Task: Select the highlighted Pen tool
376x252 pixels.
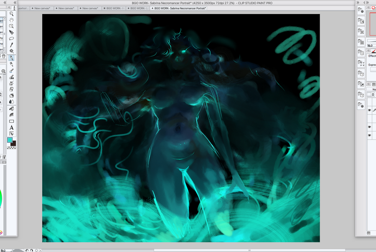Action: point(11,58)
